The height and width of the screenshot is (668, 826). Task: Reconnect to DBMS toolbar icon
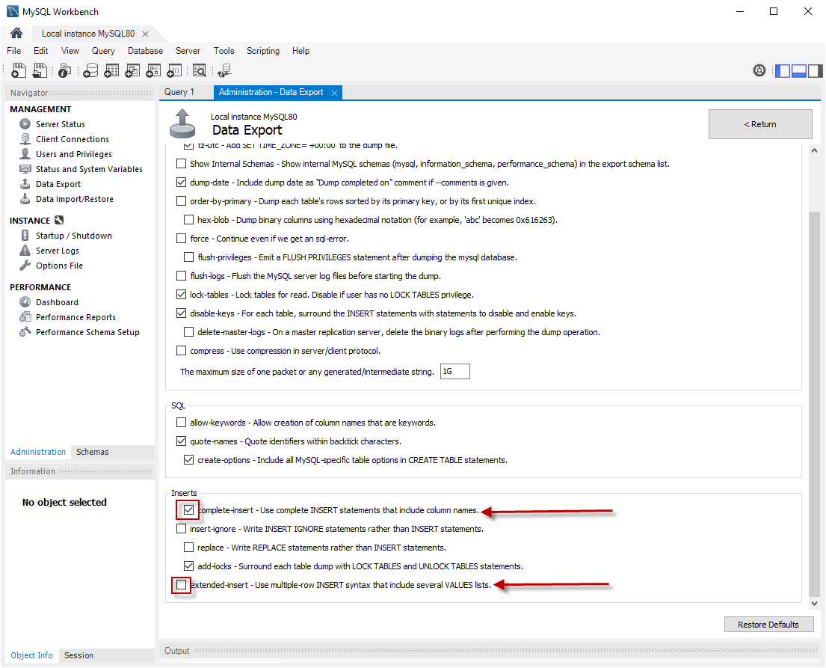(225, 70)
